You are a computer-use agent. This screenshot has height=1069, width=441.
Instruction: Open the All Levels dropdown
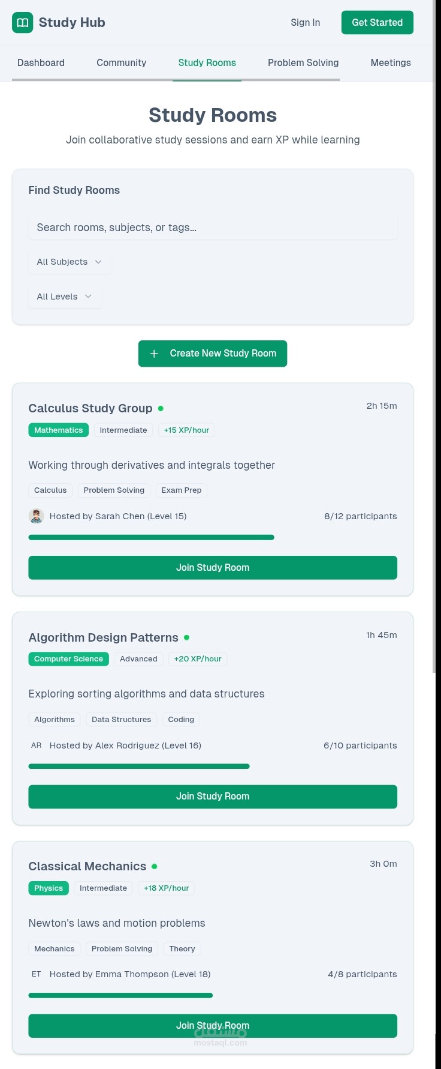click(x=65, y=297)
